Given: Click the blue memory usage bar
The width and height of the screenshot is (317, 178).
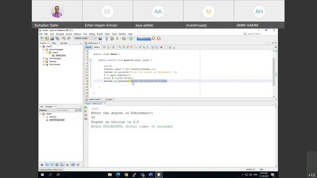Looking at the screenshot, I should tap(144, 39).
